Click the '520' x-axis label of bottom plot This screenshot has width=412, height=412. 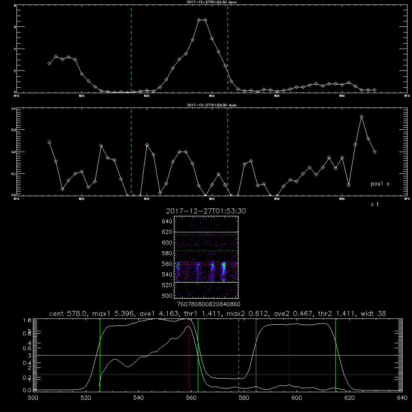[x=86, y=398]
